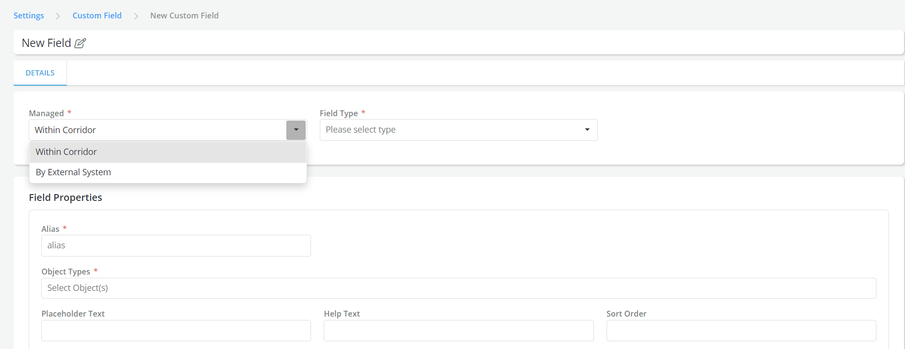The width and height of the screenshot is (905, 349).
Task: Click the chevron separator after Custom Field breadcrumb
Action: coord(136,16)
